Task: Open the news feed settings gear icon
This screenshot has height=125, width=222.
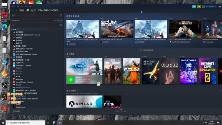Action: pos(78,16)
